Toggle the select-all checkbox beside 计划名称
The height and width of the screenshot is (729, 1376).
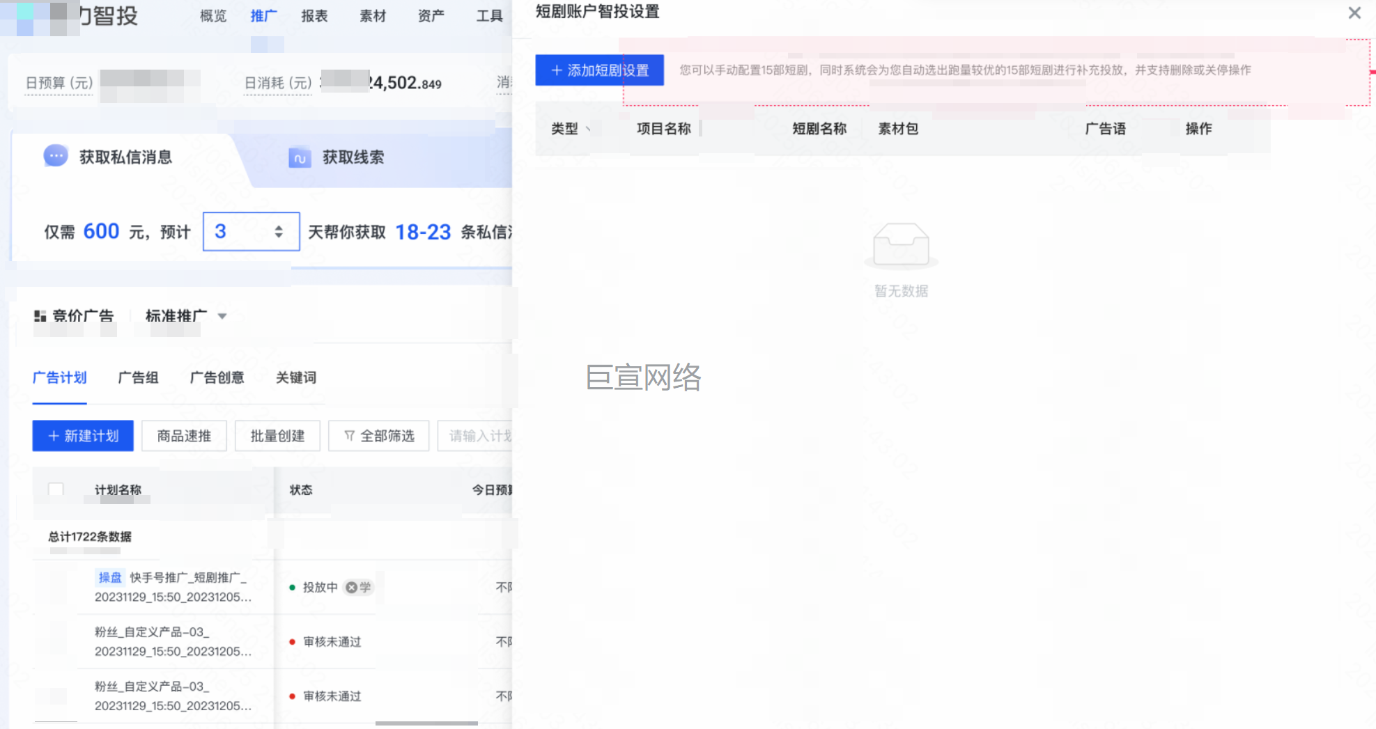(56, 489)
